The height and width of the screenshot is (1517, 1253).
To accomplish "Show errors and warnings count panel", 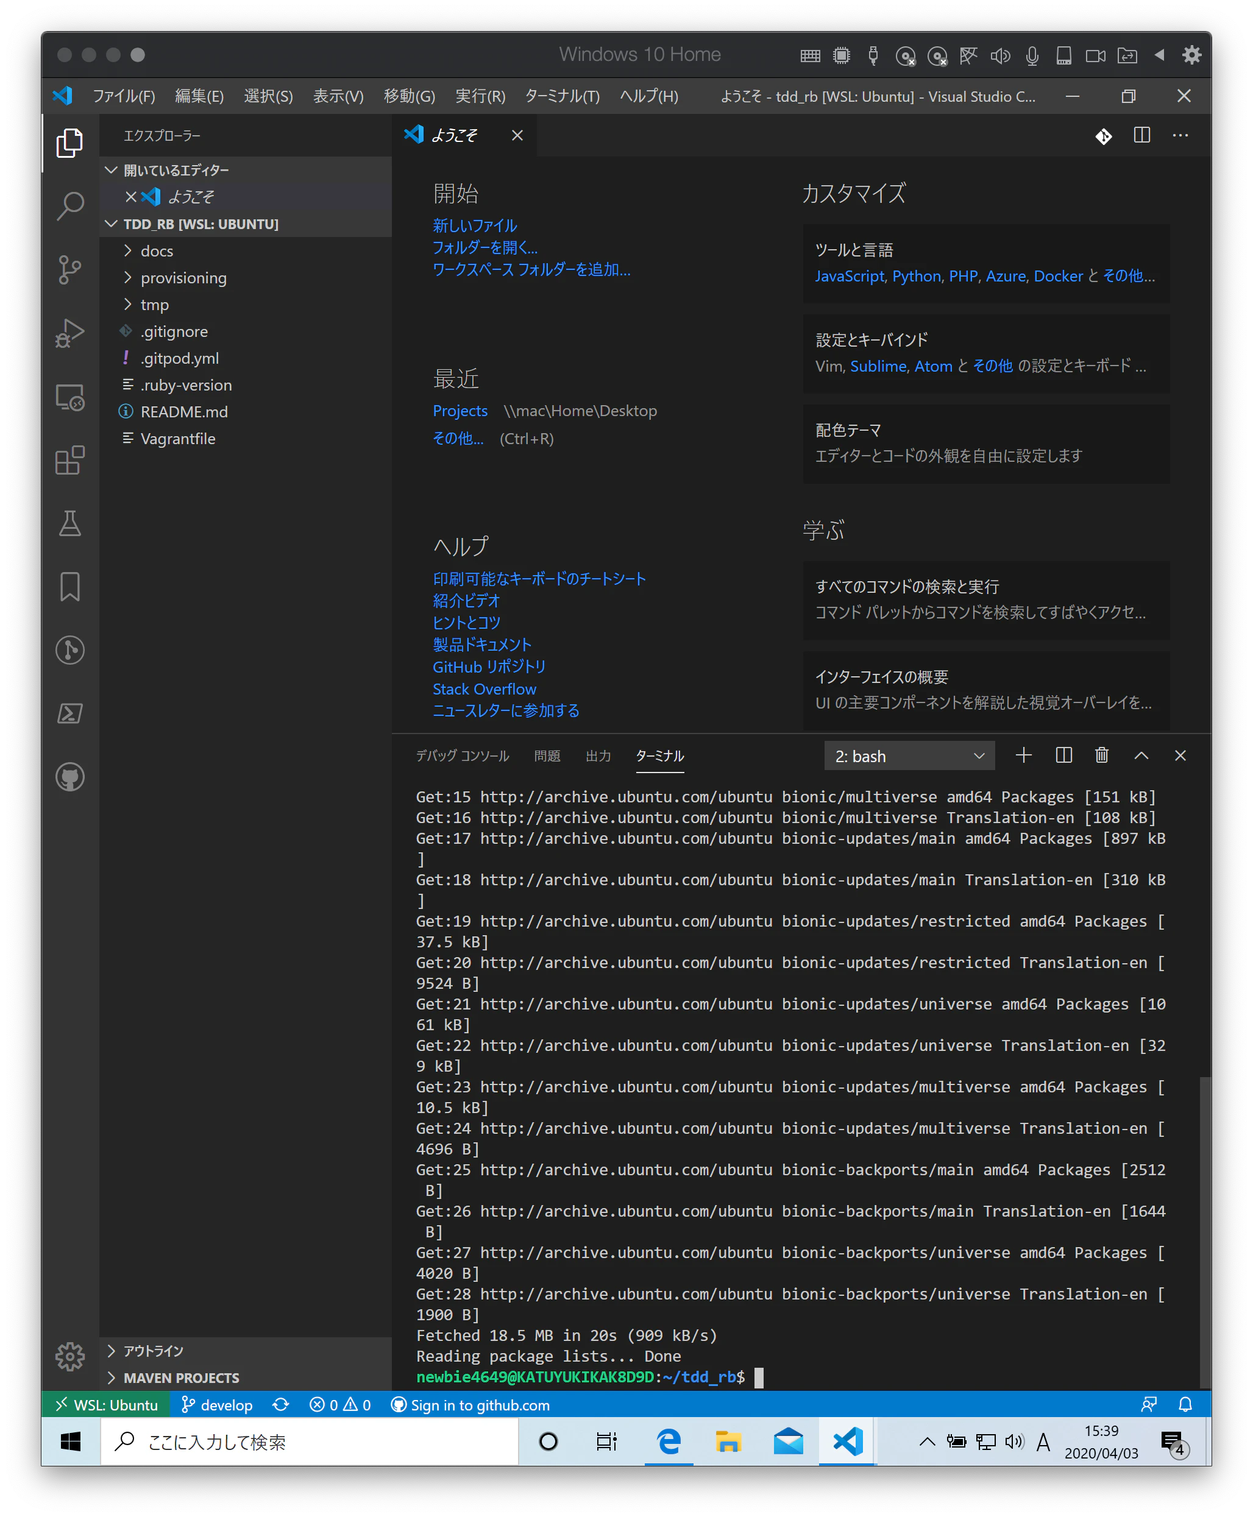I will 340,1404.
